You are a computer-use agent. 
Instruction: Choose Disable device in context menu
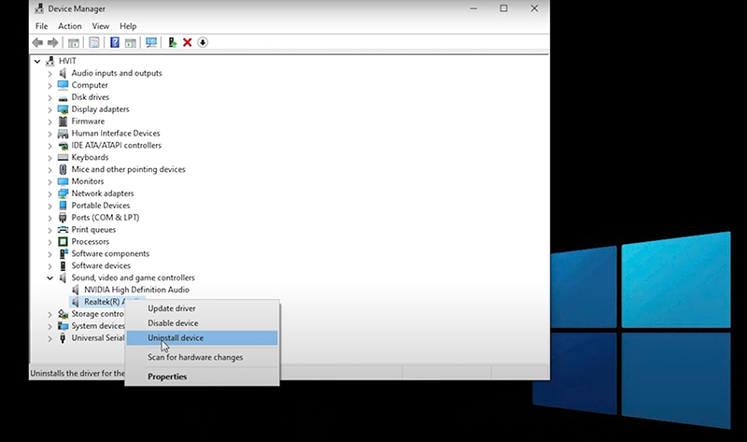click(x=173, y=323)
